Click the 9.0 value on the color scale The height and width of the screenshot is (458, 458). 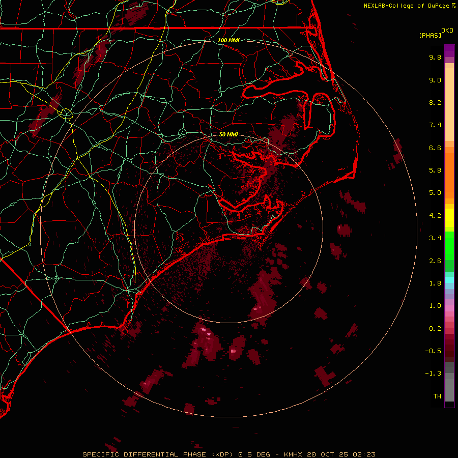click(x=435, y=80)
